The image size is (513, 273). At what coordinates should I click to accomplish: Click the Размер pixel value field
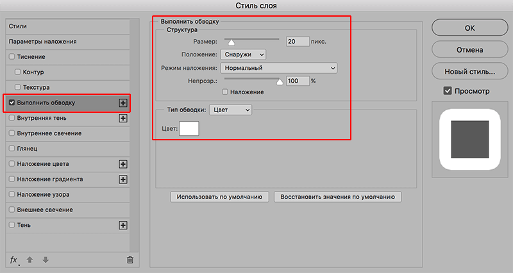[x=298, y=41]
